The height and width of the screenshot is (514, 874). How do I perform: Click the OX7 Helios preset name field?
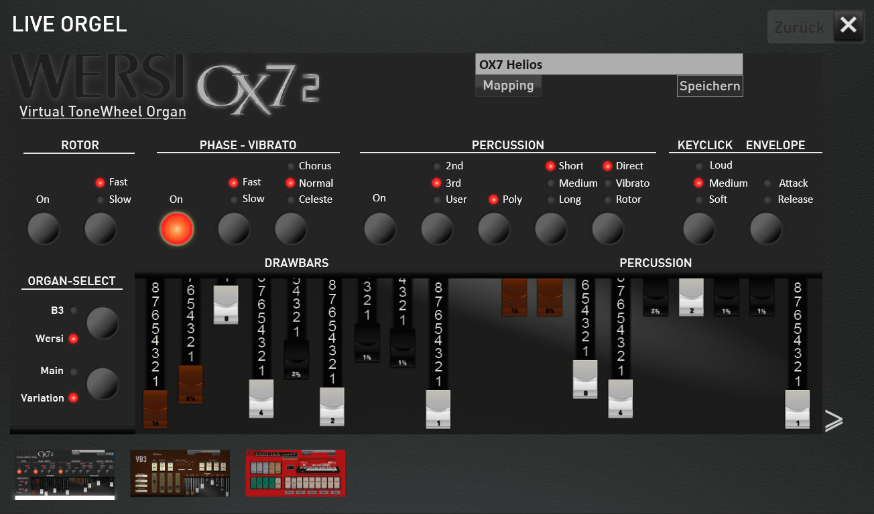609,64
